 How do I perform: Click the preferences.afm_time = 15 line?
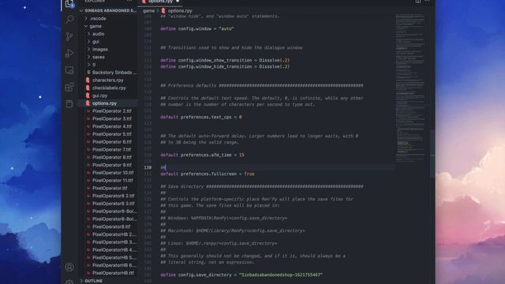coord(202,155)
